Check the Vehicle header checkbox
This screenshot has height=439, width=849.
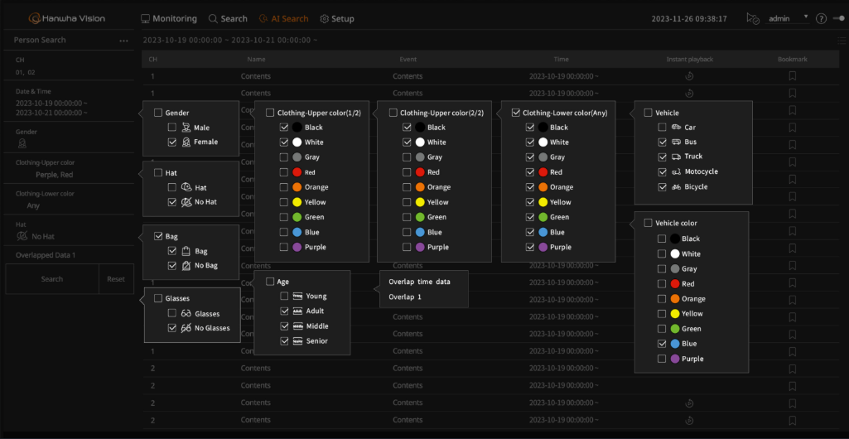click(648, 113)
